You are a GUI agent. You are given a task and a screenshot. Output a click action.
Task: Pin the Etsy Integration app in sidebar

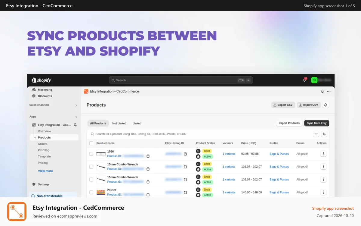[75, 125]
